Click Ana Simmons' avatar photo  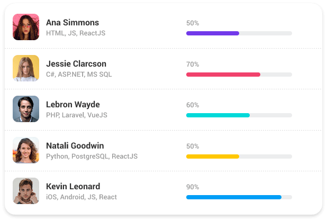(x=26, y=27)
